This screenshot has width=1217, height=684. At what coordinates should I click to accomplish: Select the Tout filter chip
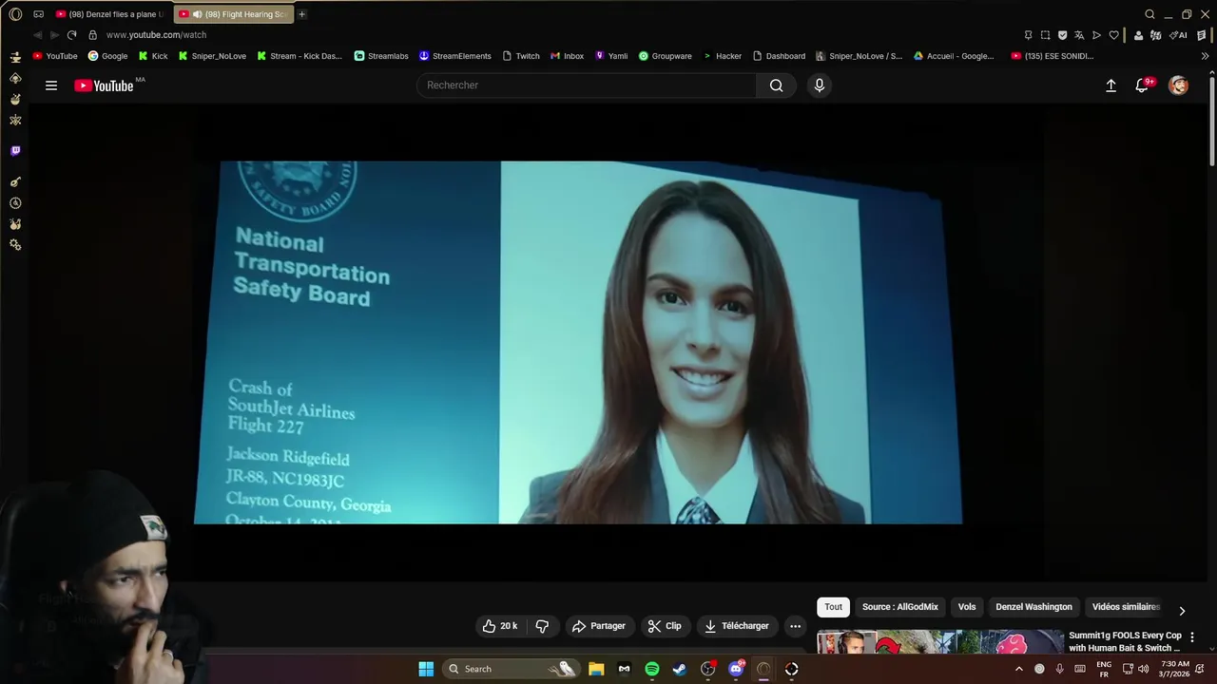[834, 607]
